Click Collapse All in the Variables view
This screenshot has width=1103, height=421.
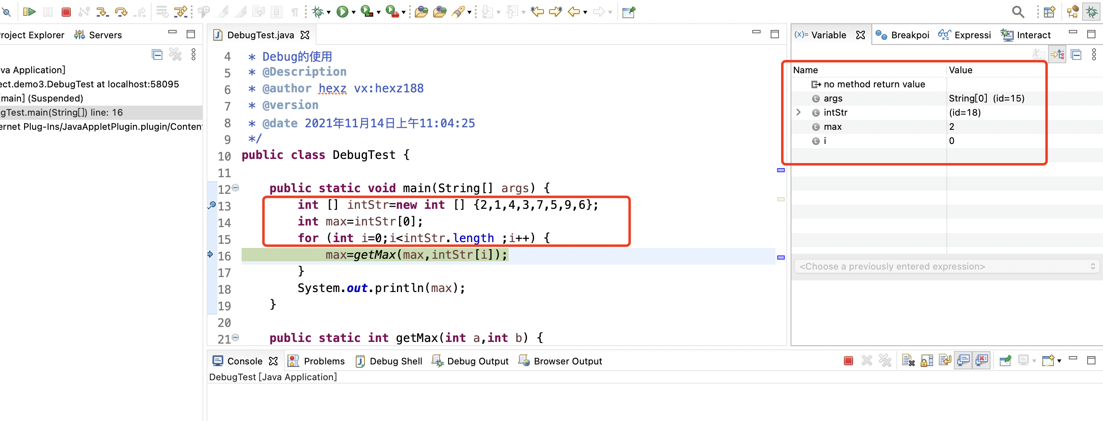[1076, 55]
